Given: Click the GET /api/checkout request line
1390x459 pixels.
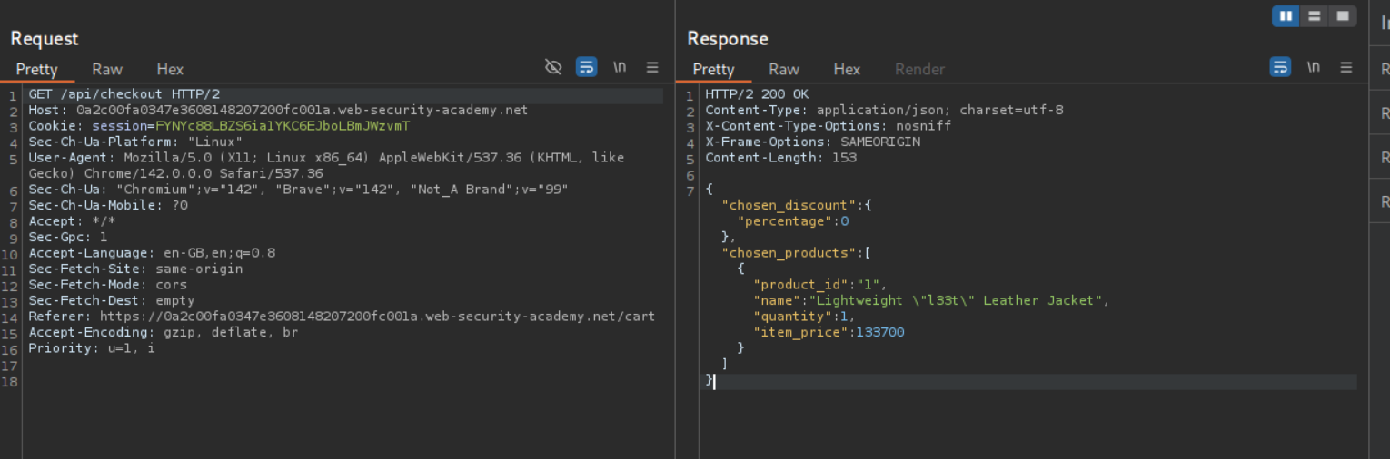Looking at the screenshot, I should (x=124, y=94).
